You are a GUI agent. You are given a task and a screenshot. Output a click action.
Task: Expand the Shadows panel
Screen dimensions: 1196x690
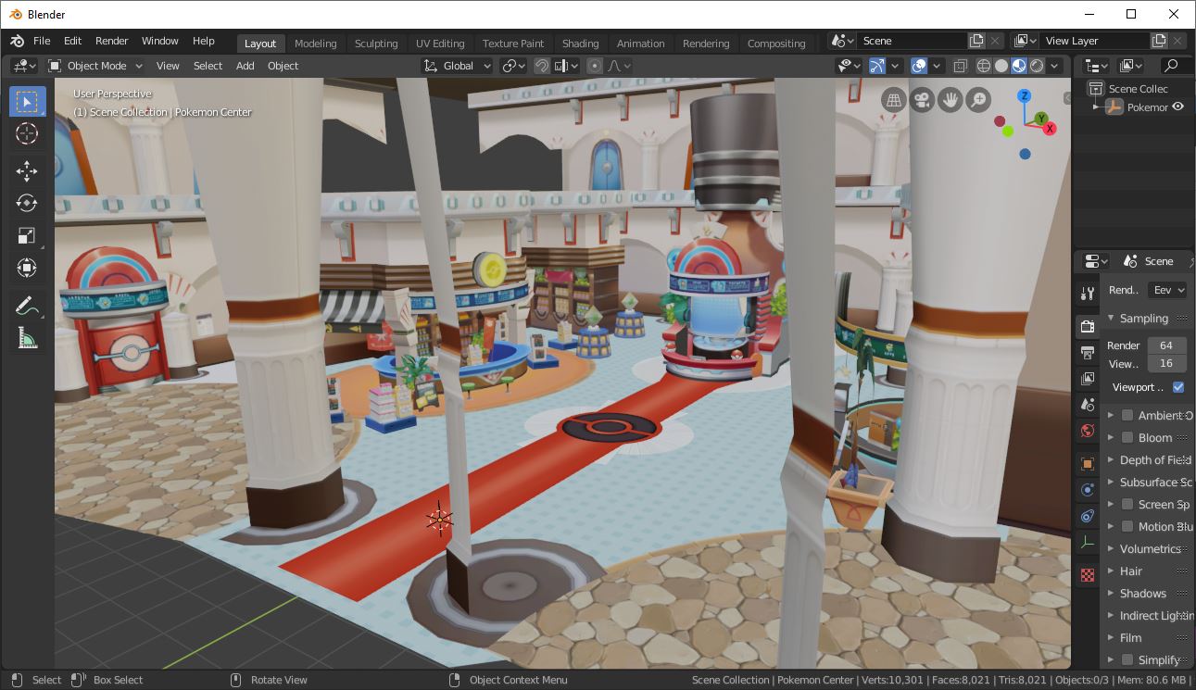tap(1111, 593)
